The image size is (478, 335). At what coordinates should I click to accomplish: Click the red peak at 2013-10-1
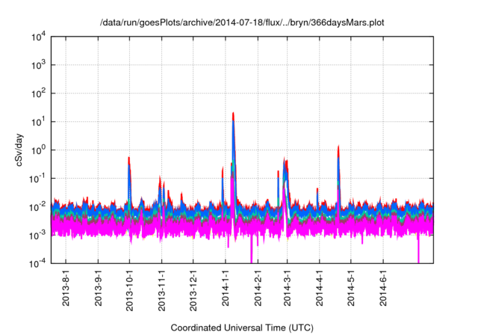(129, 159)
